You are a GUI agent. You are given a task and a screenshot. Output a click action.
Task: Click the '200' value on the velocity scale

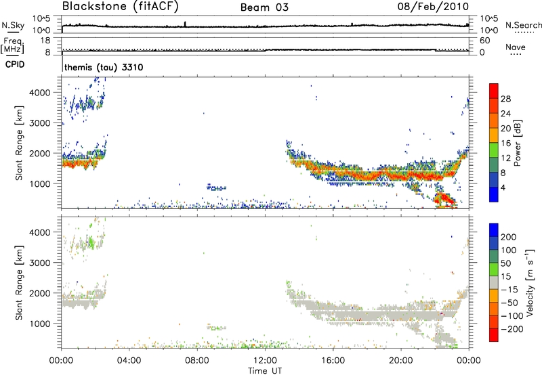509,237
